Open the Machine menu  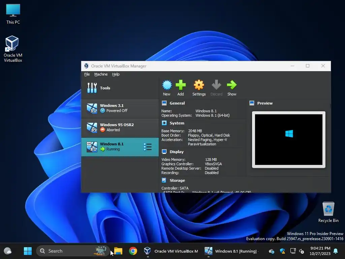pyautogui.click(x=101, y=74)
